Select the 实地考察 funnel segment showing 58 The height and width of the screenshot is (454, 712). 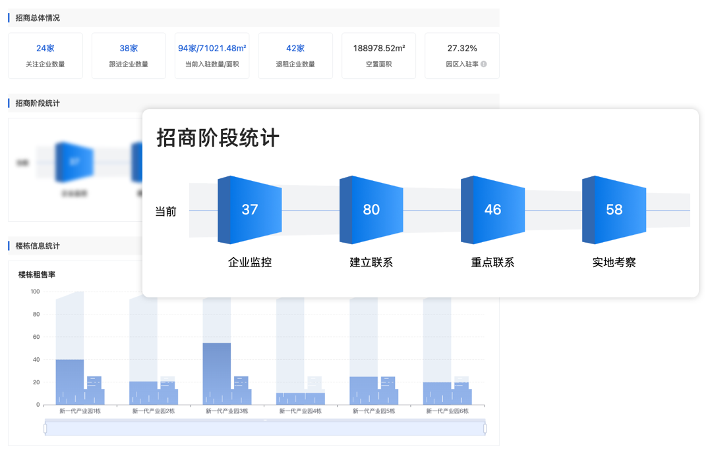(x=614, y=209)
